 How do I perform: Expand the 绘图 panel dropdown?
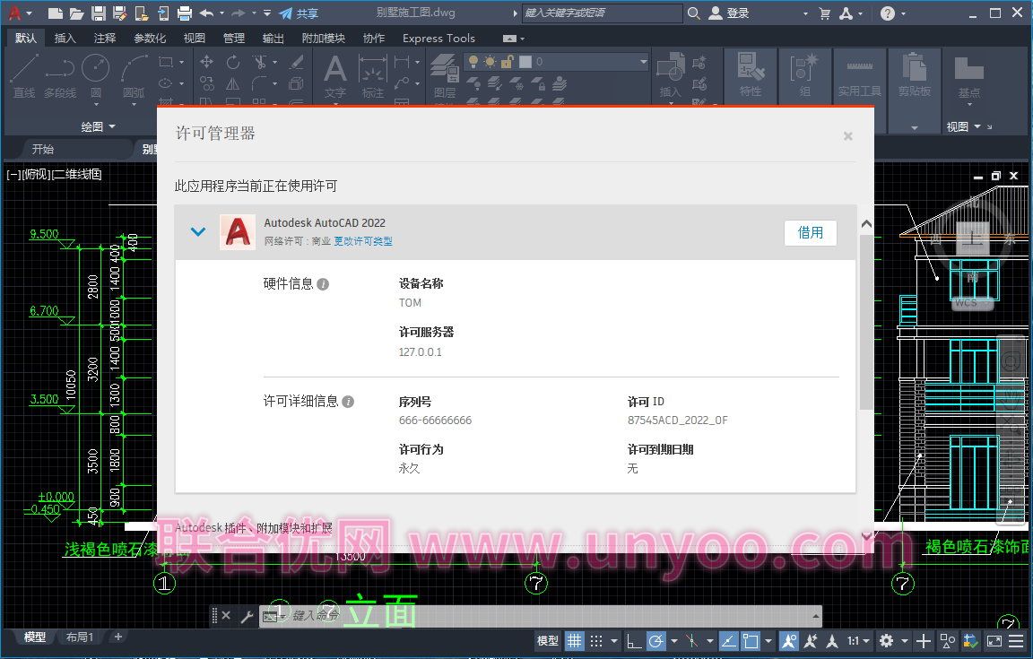click(98, 126)
